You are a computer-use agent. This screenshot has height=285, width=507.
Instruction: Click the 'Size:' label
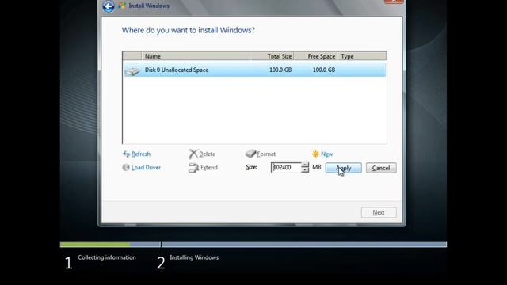pos(252,167)
